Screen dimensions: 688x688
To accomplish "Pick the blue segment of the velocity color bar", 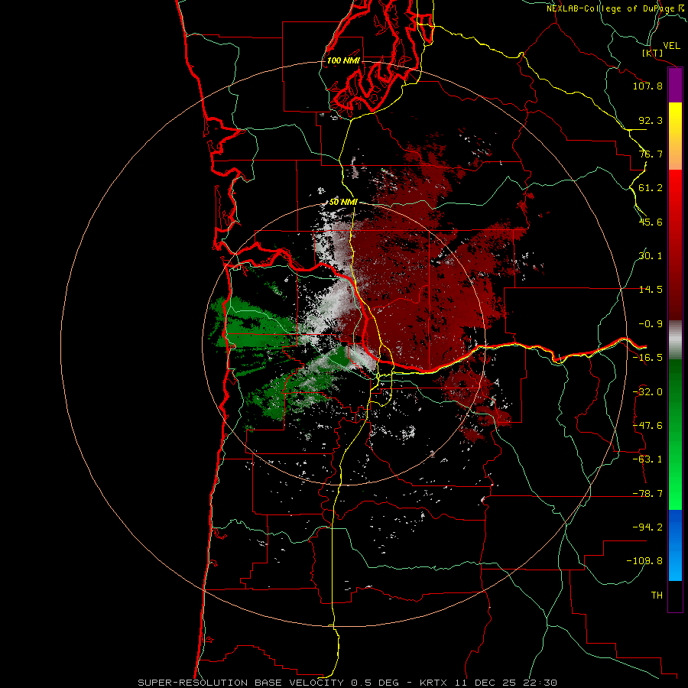I will [x=675, y=545].
